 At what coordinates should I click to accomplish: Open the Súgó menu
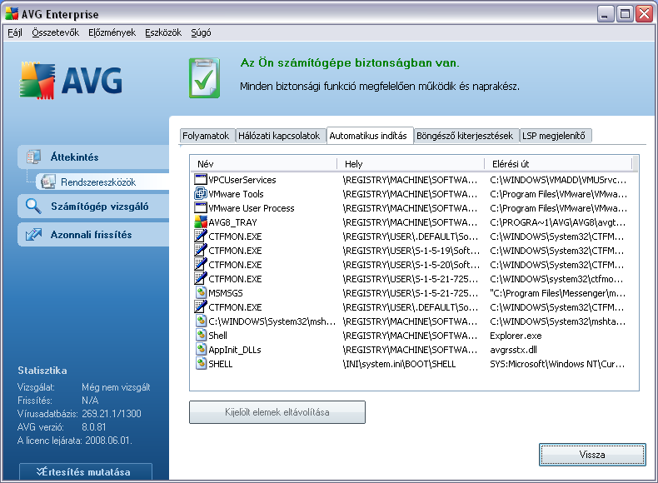point(201,32)
